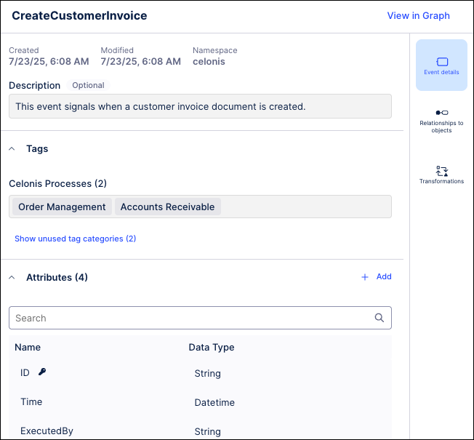Select the Time attribute row
Screen dimensions: 474x440
31,401
